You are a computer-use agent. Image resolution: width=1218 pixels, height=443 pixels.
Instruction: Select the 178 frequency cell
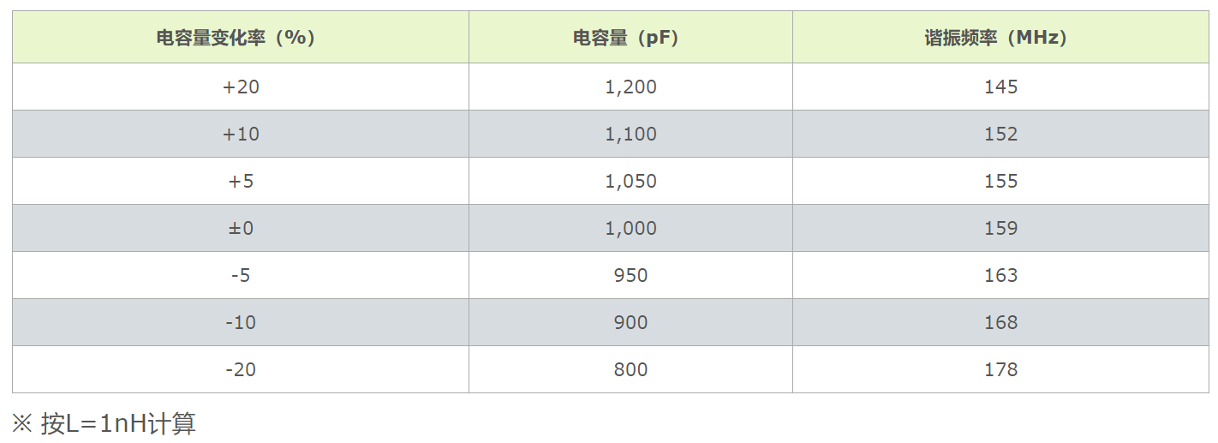point(1000,369)
